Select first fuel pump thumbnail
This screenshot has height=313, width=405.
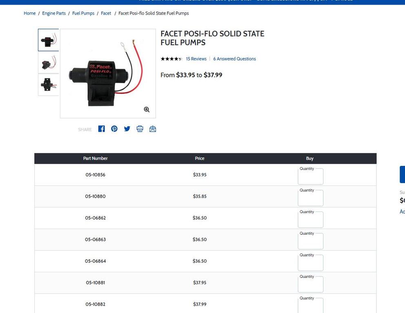(x=48, y=40)
